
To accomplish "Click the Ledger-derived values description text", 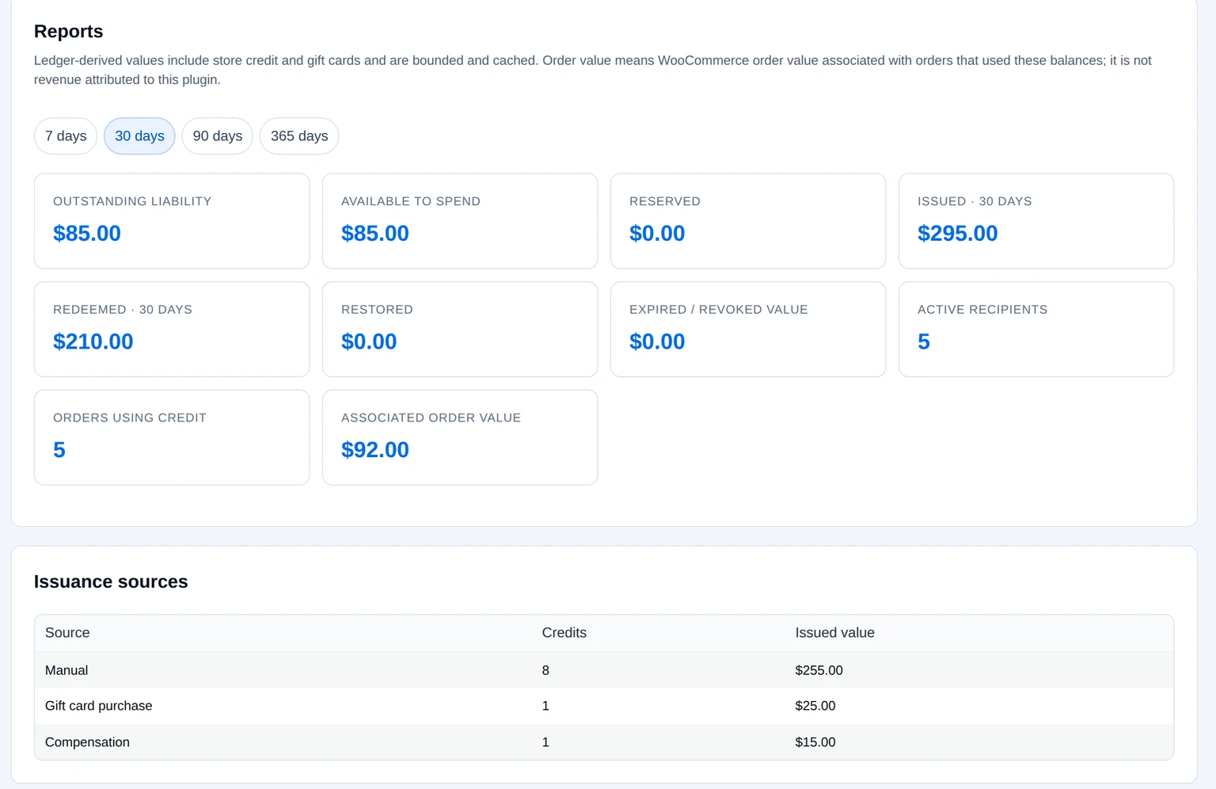I will pyautogui.click(x=592, y=70).
